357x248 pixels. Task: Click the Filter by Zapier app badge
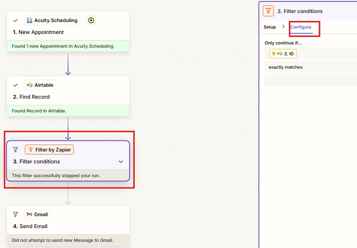[x=49, y=150]
